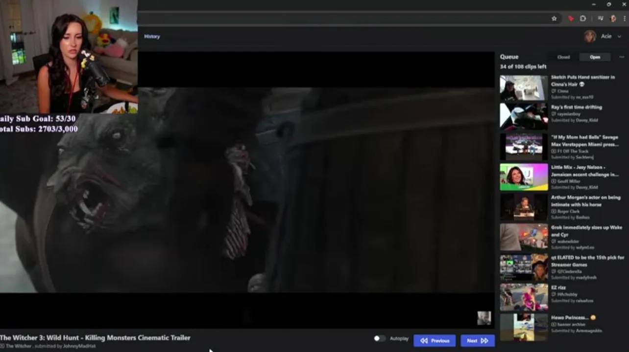629x352 pixels.
Task: Click the main video player area
Action: click(247, 190)
